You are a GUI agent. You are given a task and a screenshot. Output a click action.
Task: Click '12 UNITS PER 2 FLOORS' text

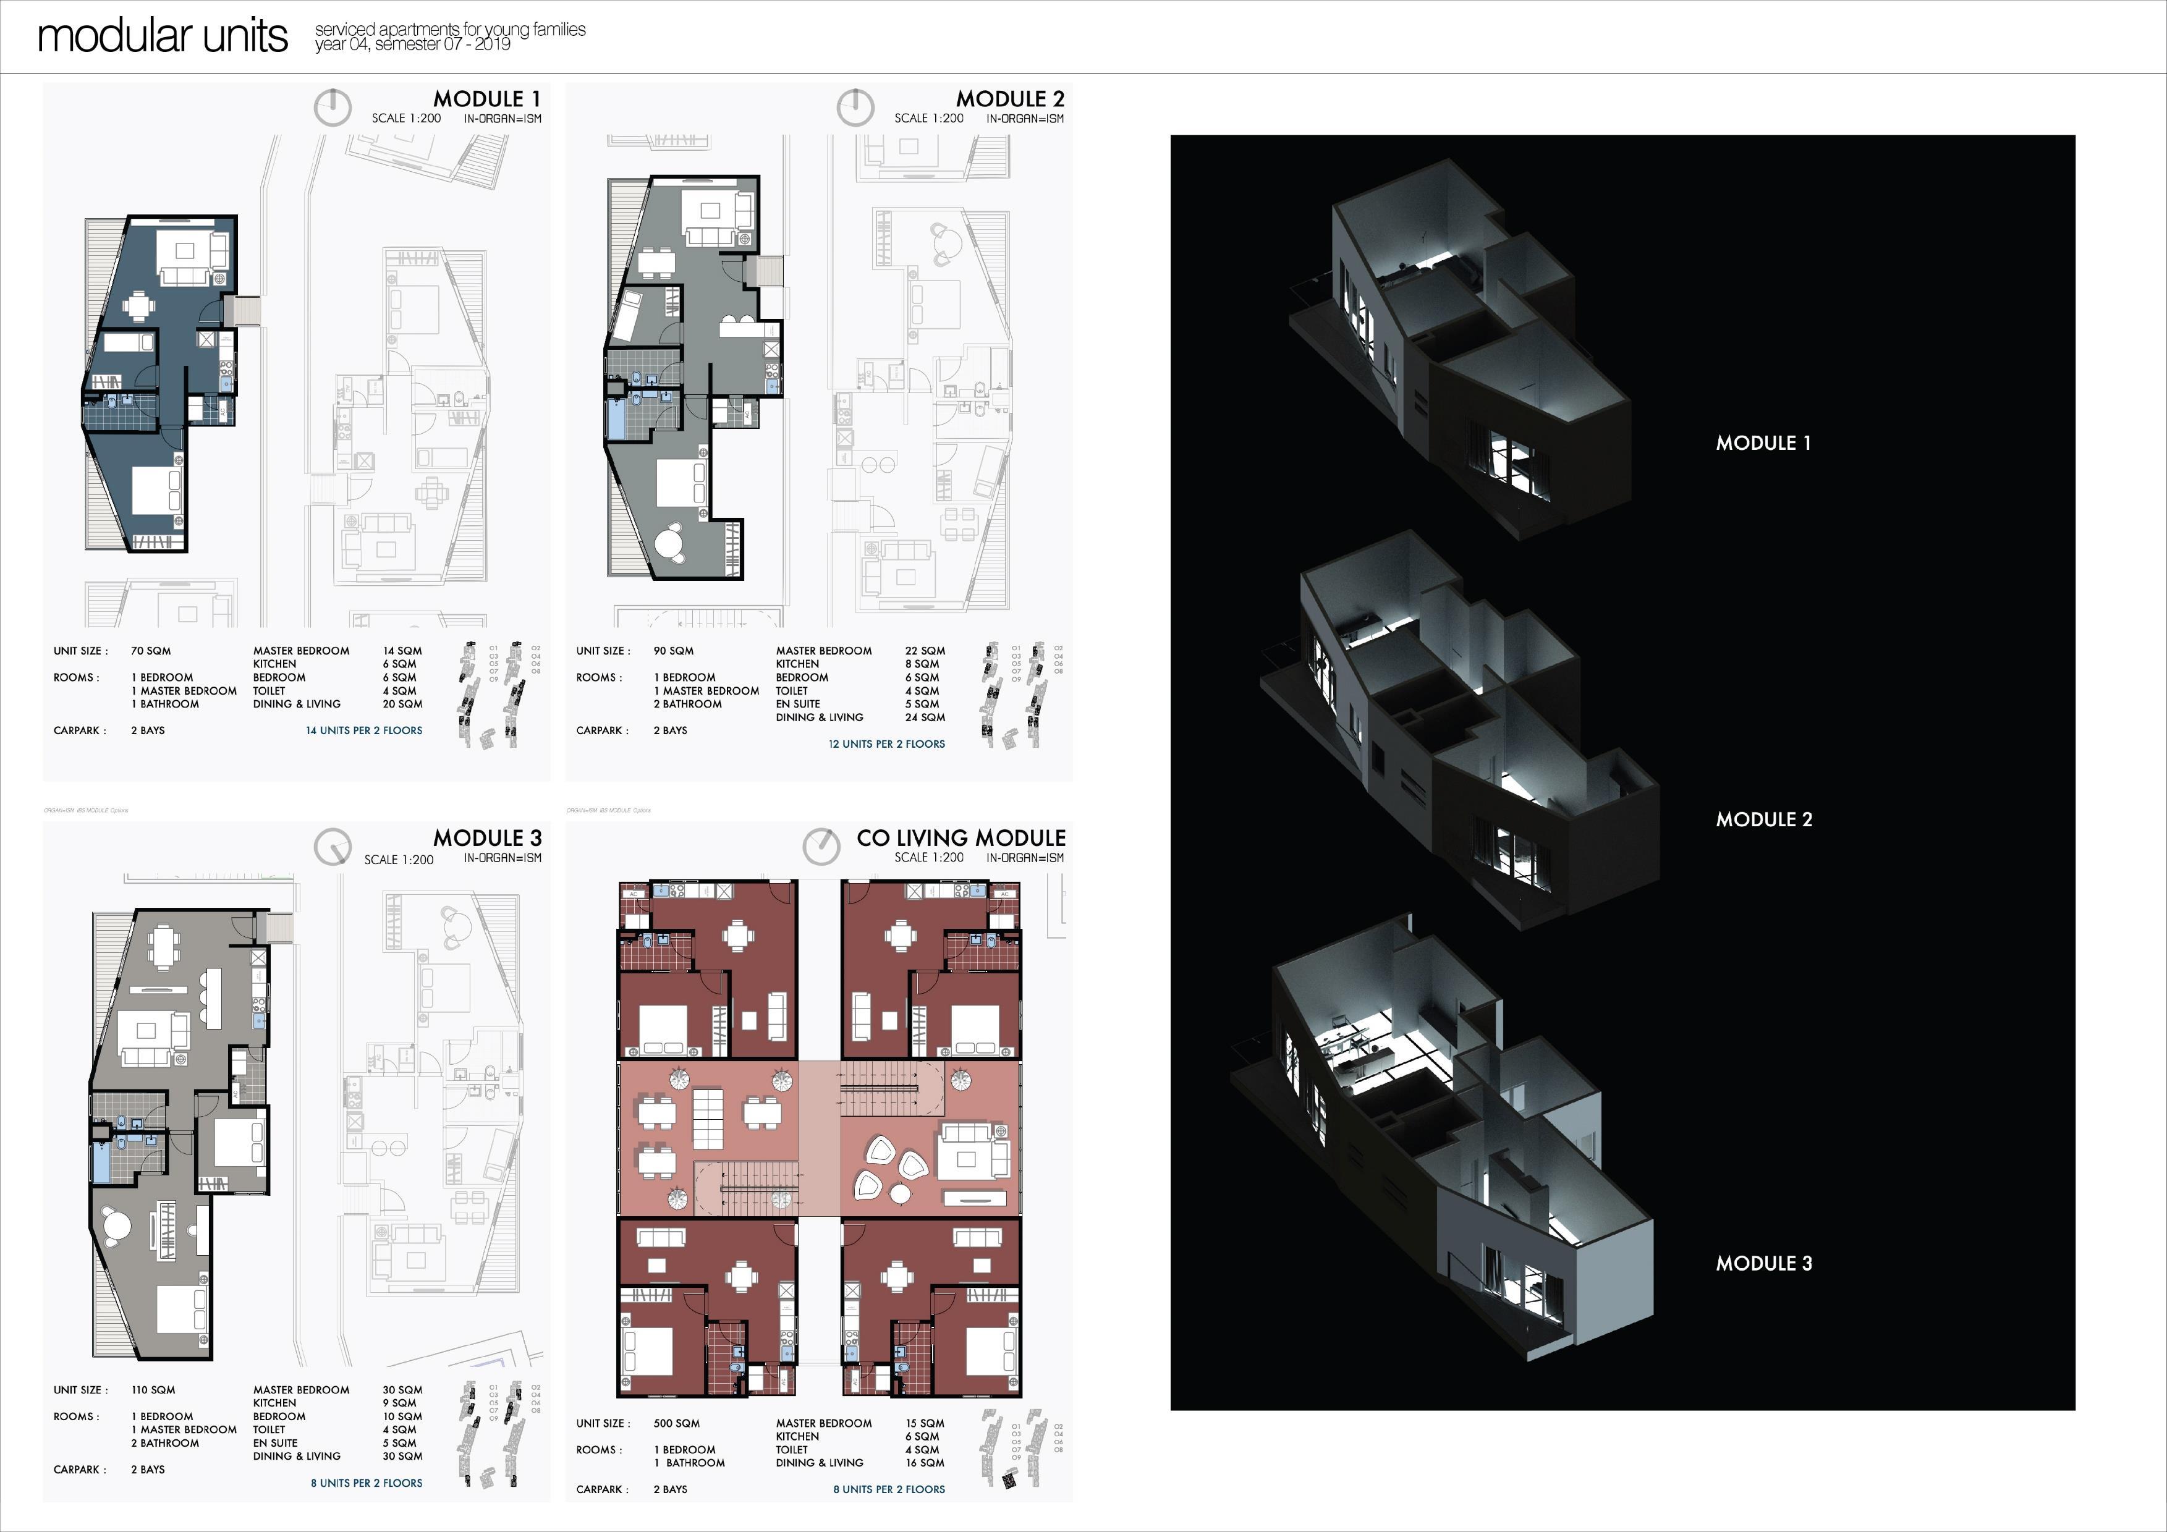(886, 744)
